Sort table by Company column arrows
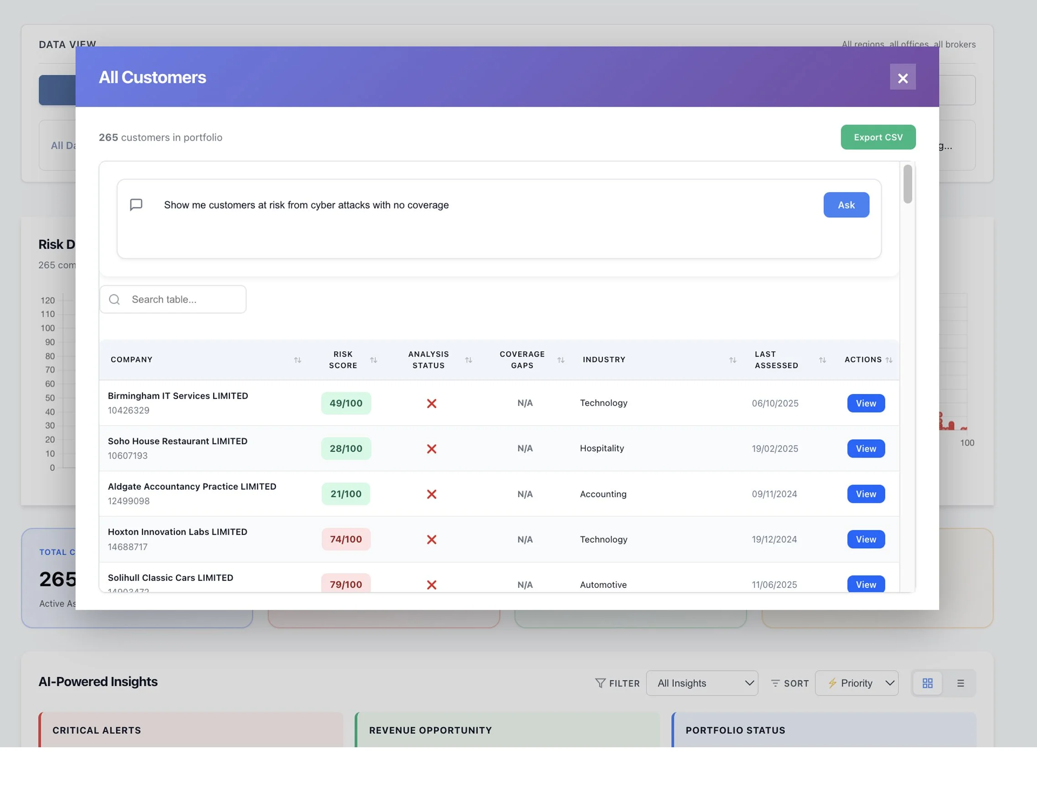 point(298,360)
